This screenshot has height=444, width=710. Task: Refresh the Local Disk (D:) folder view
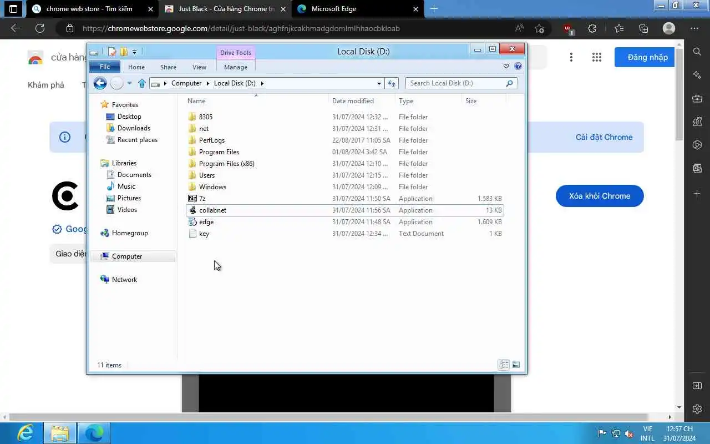coord(392,83)
